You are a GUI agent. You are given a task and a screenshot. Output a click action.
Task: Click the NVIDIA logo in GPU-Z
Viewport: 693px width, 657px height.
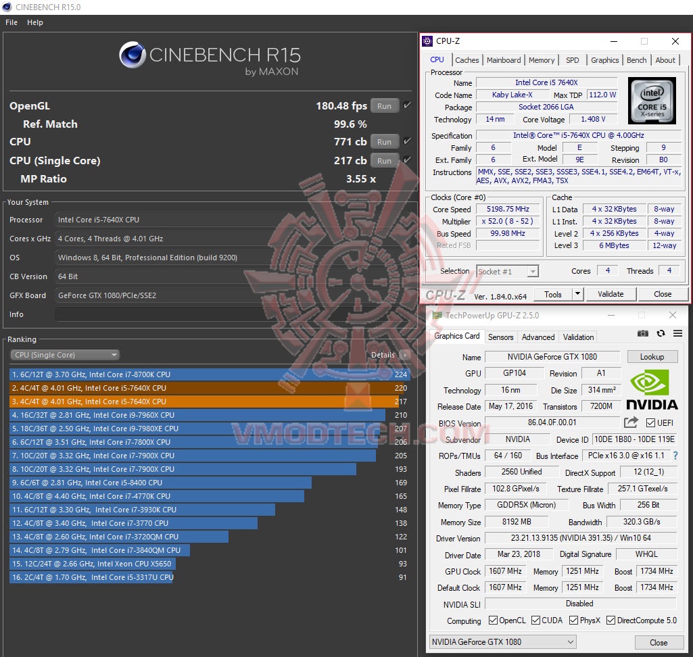[652, 390]
